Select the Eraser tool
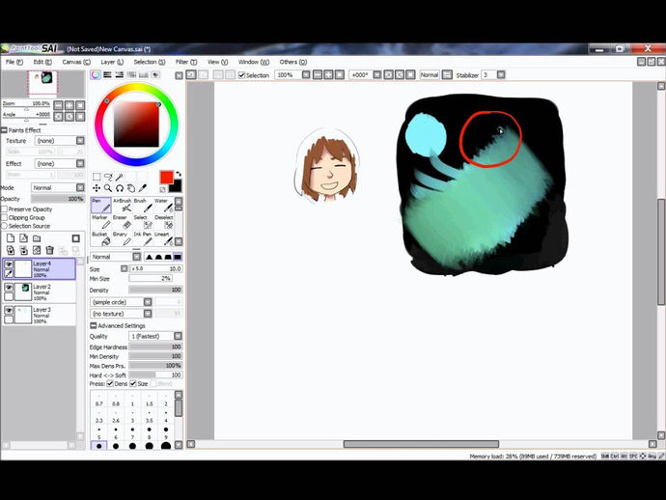The width and height of the screenshot is (666, 500). pyautogui.click(x=123, y=222)
